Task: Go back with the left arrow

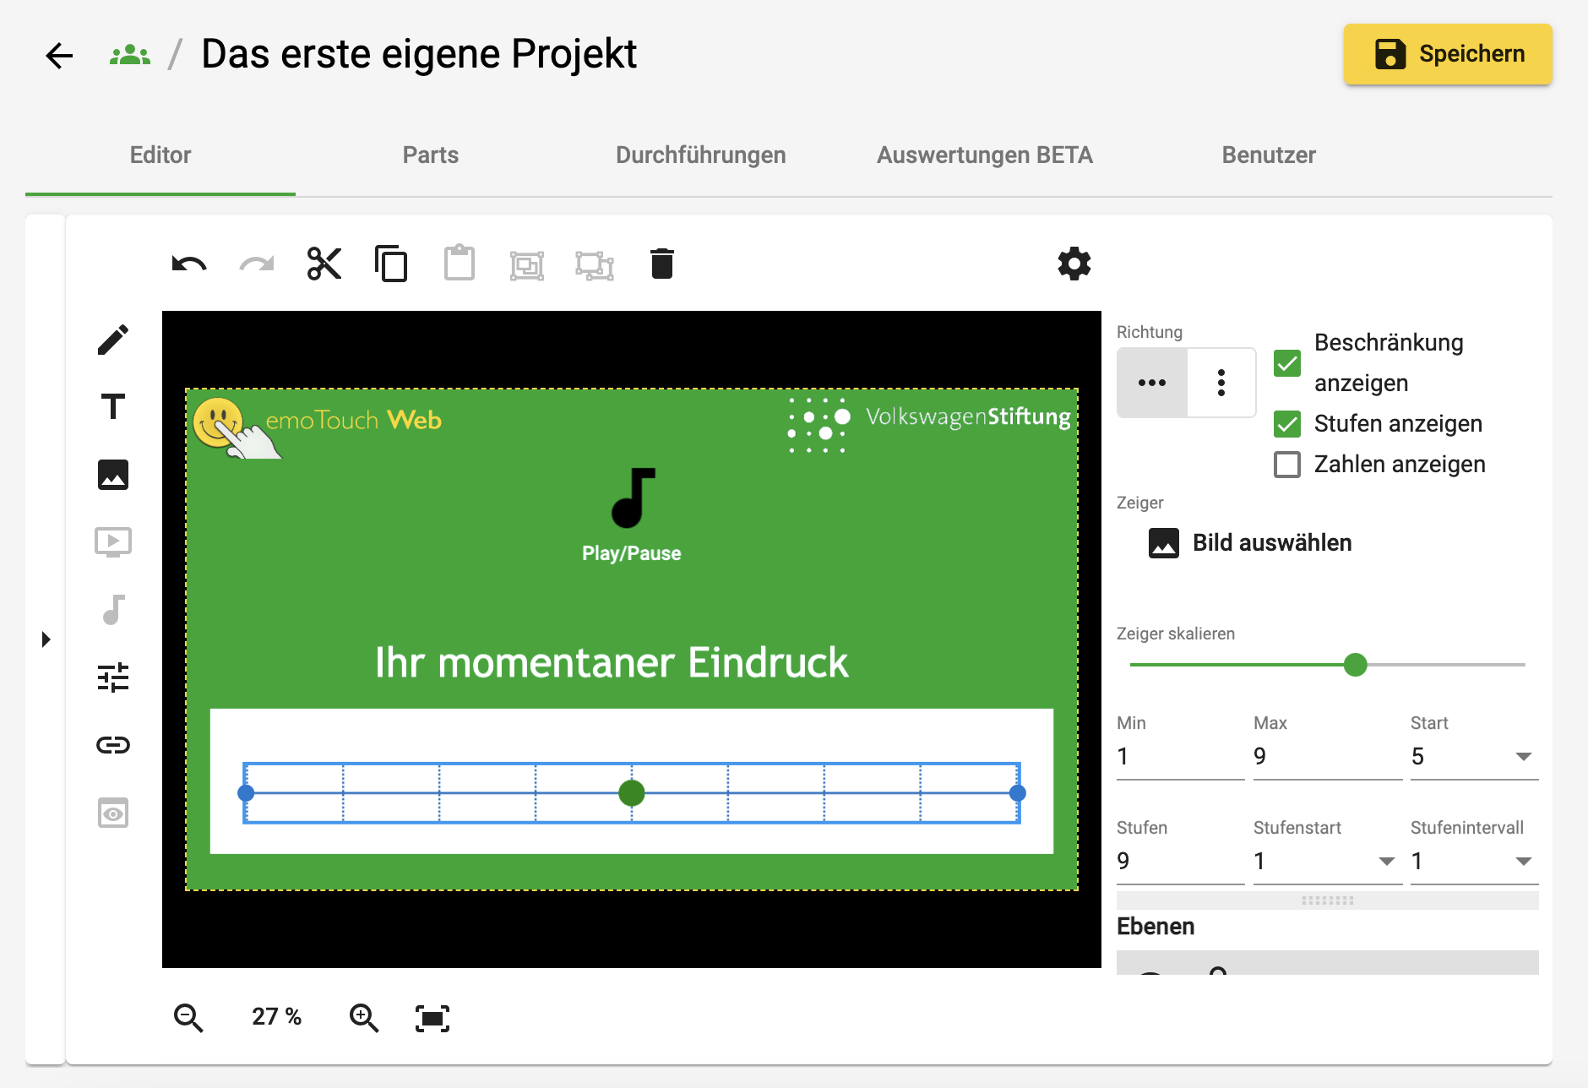Action: (59, 56)
